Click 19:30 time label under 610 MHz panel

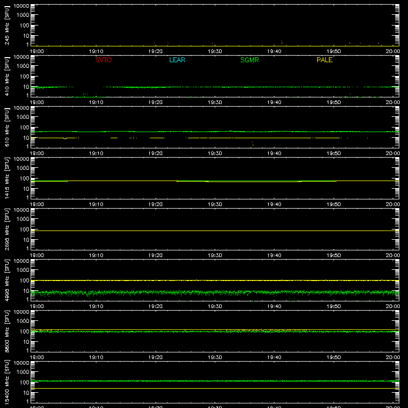pyautogui.click(x=215, y=154)
